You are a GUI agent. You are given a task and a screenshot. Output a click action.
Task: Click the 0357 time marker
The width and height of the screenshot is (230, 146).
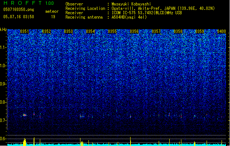click(156, 31)
